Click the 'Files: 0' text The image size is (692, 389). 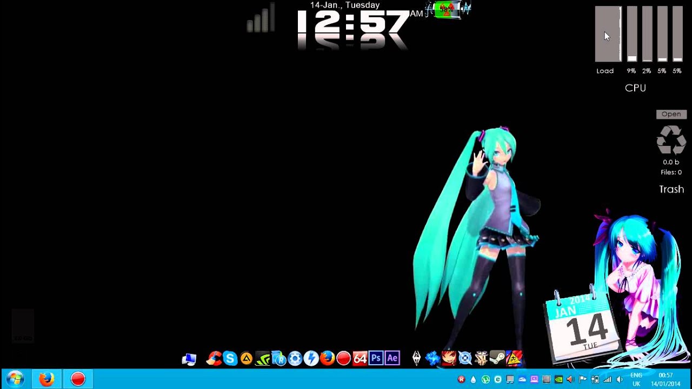(671, 172)
